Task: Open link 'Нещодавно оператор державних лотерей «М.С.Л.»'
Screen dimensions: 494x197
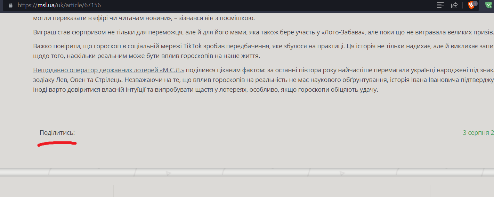Action: click(x=108, y=70)
